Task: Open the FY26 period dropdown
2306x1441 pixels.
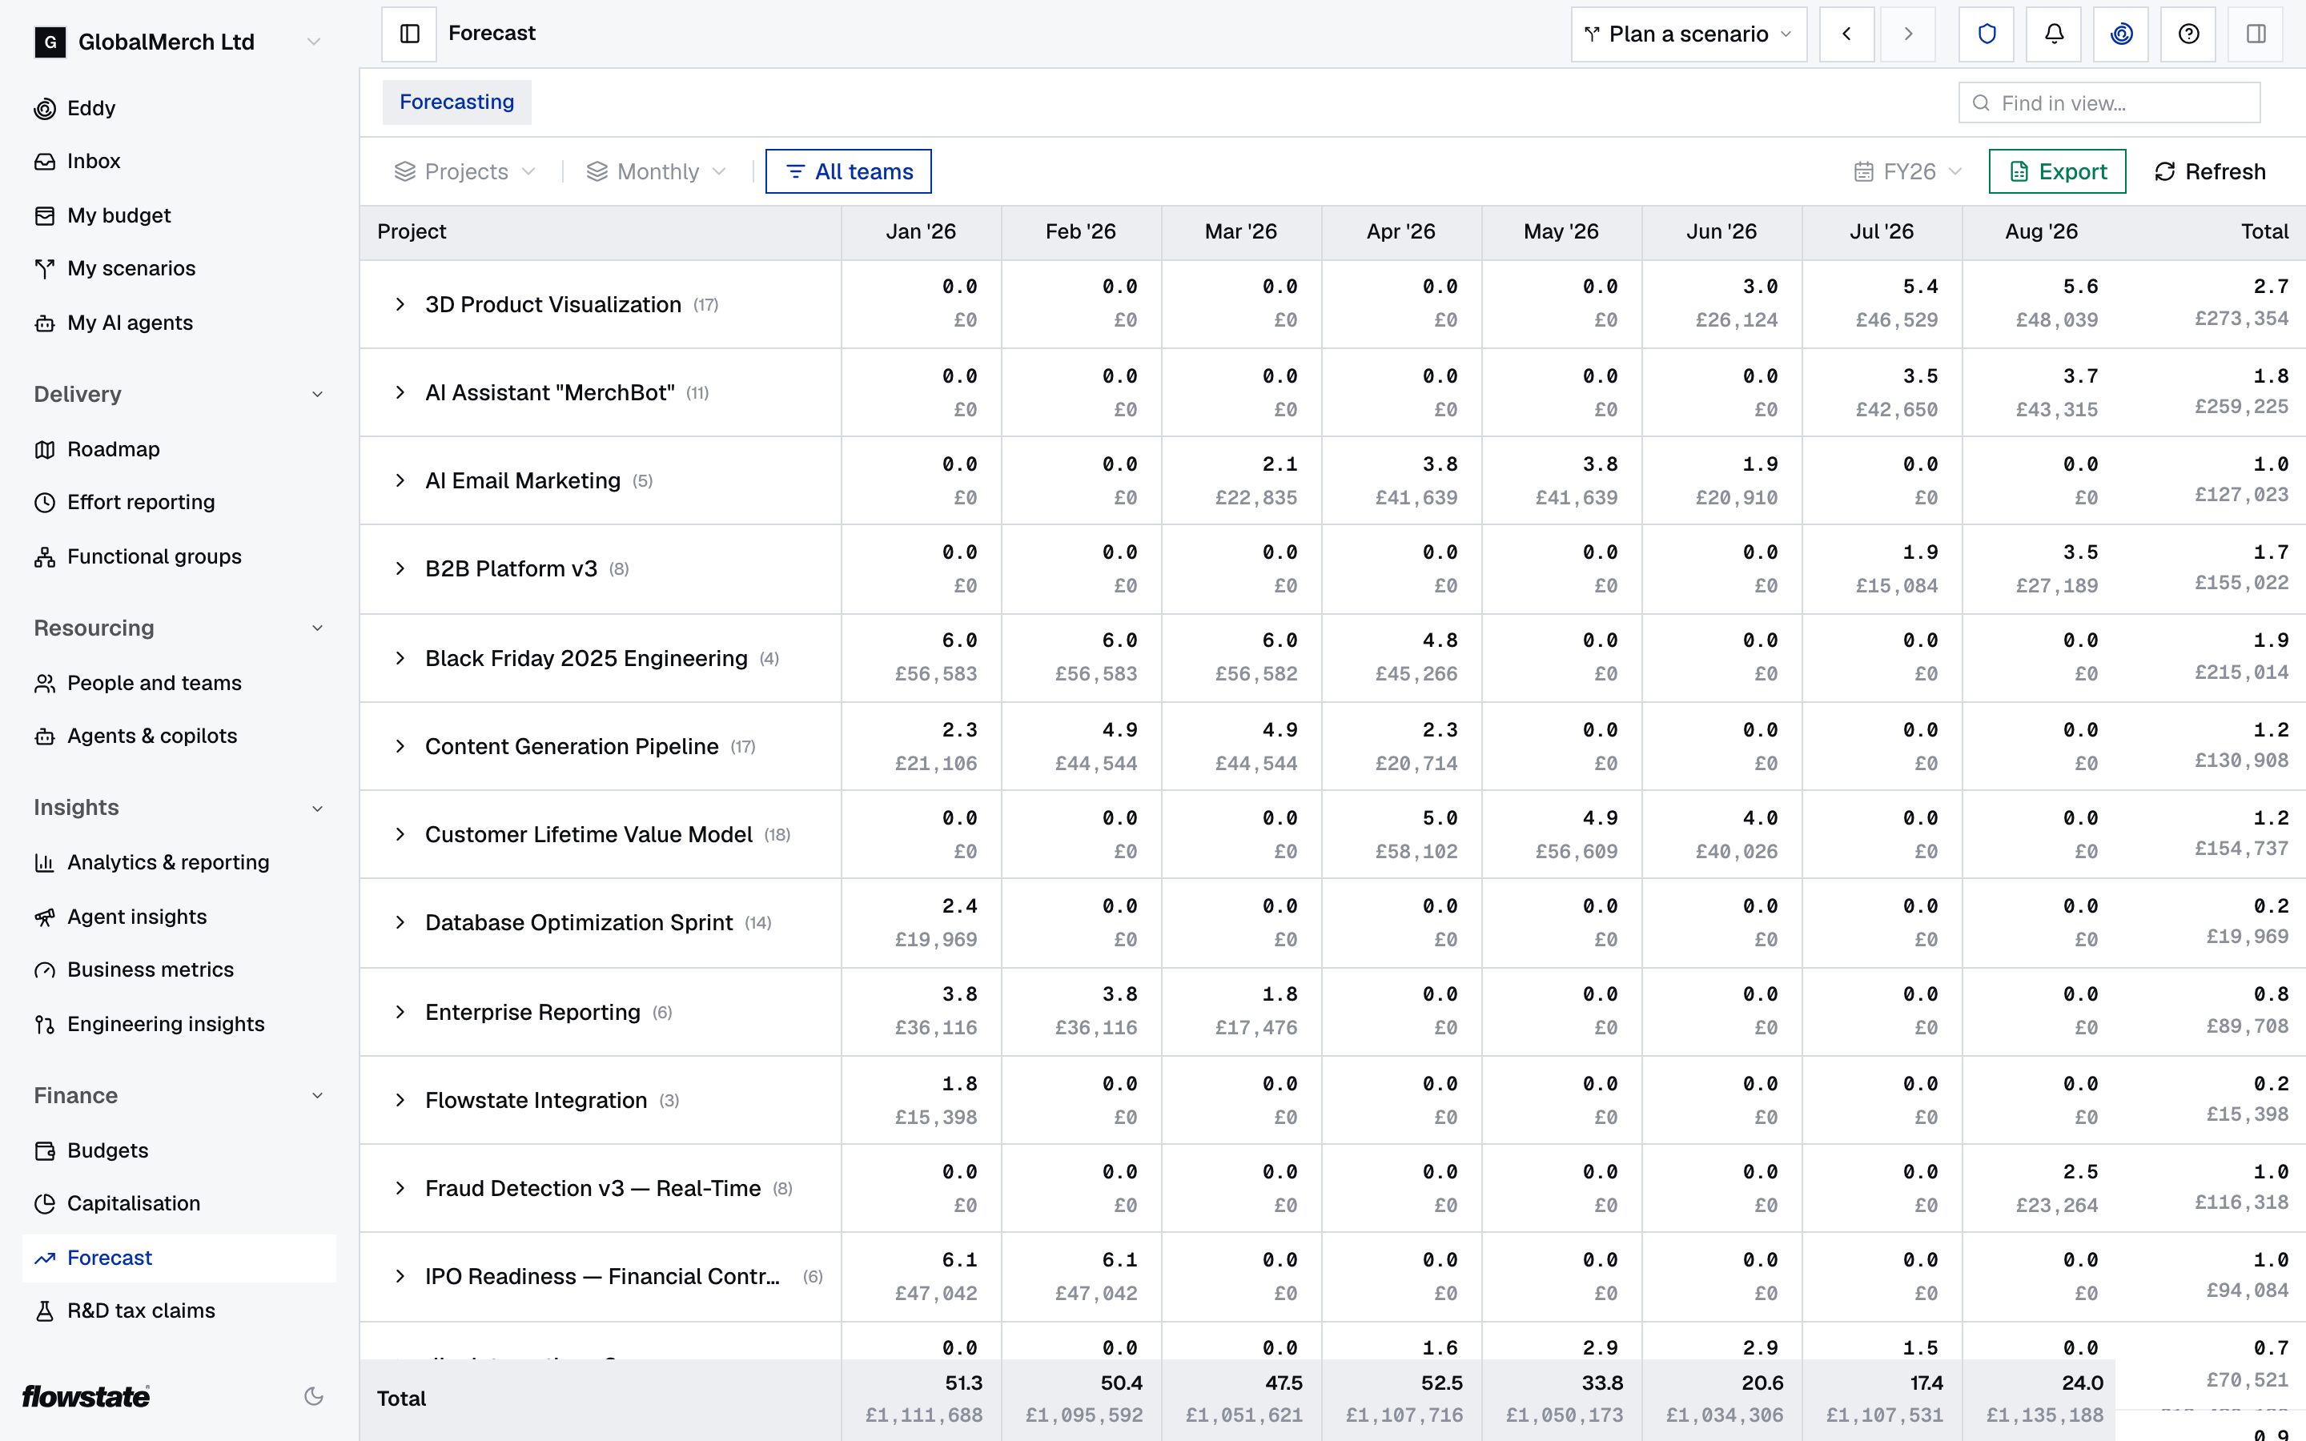Action: (1909, 171)
